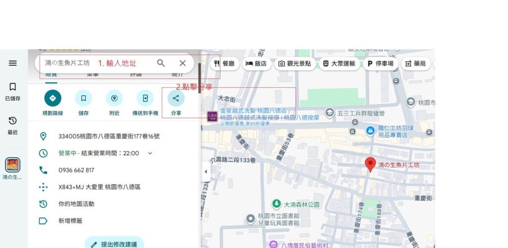Click the search magnifier icon
The height and width of the screenshot is (248, 508).
tap(161, 63)
